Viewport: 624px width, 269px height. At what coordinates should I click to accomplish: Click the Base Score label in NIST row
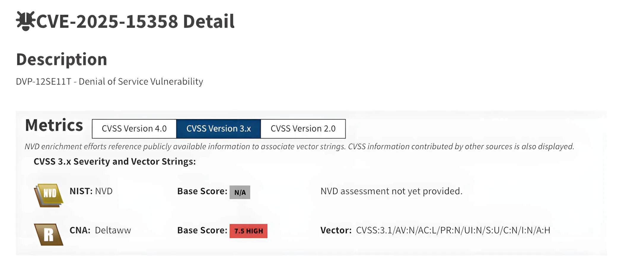[202, 191]
